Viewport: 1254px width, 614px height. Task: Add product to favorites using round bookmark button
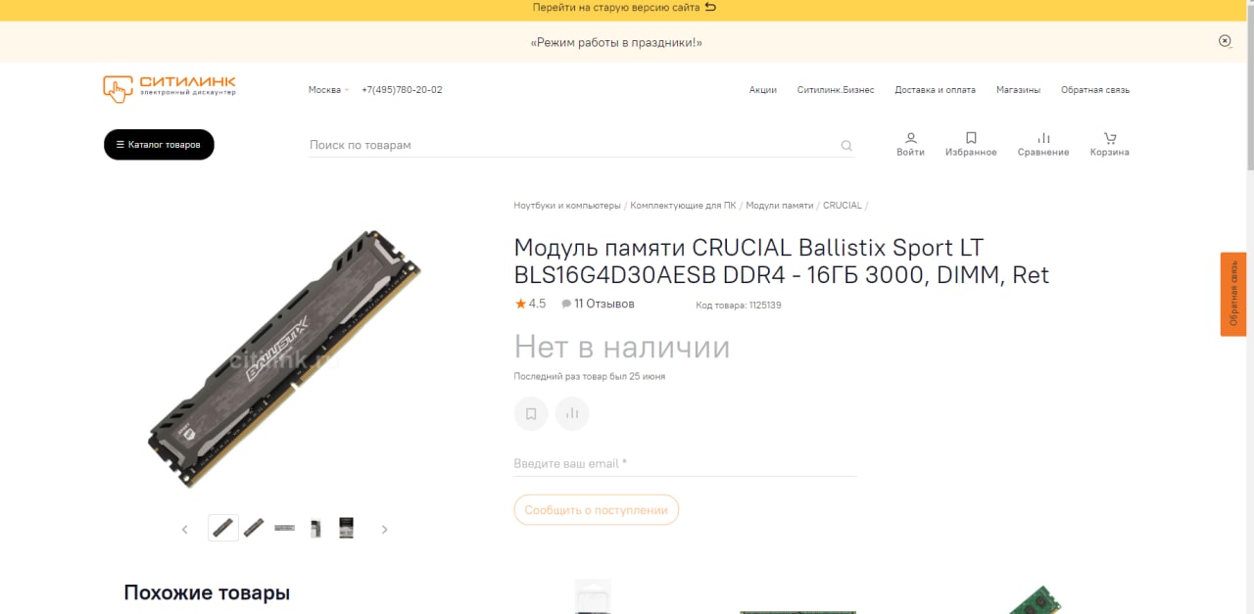531,413
